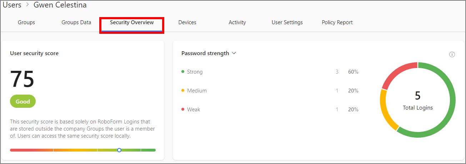Viewport: 466px width, 164px height.
Task: Click the breadcrumb arrow separator
Action: coord(27,5)
